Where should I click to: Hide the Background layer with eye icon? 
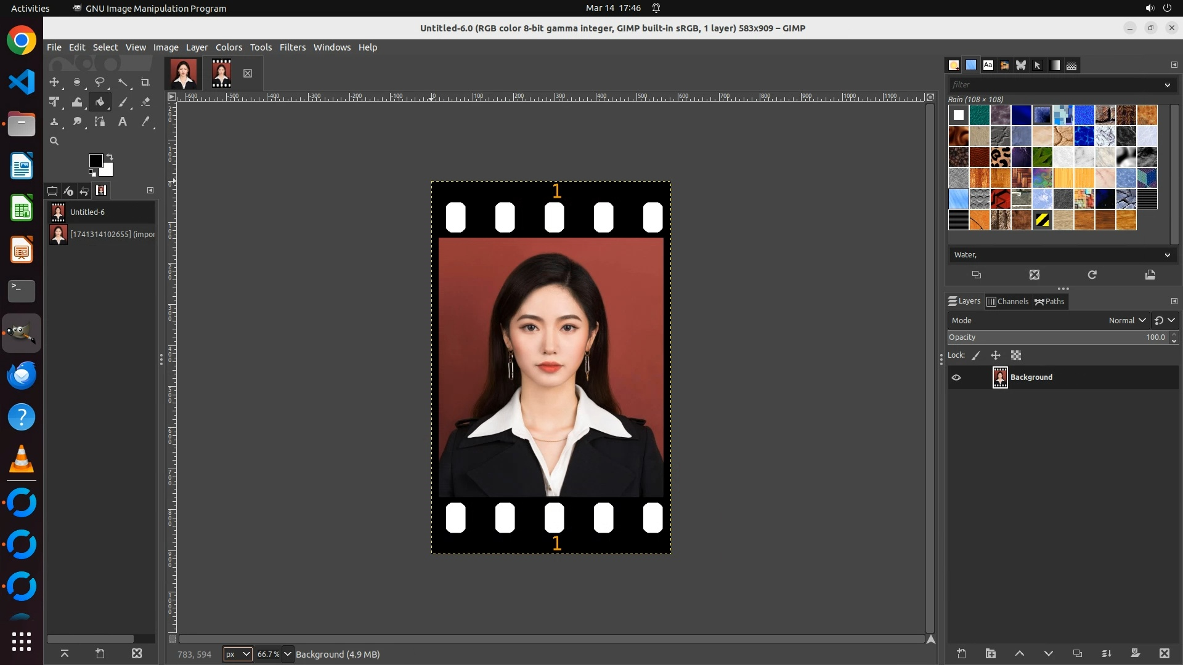point(956,377)
